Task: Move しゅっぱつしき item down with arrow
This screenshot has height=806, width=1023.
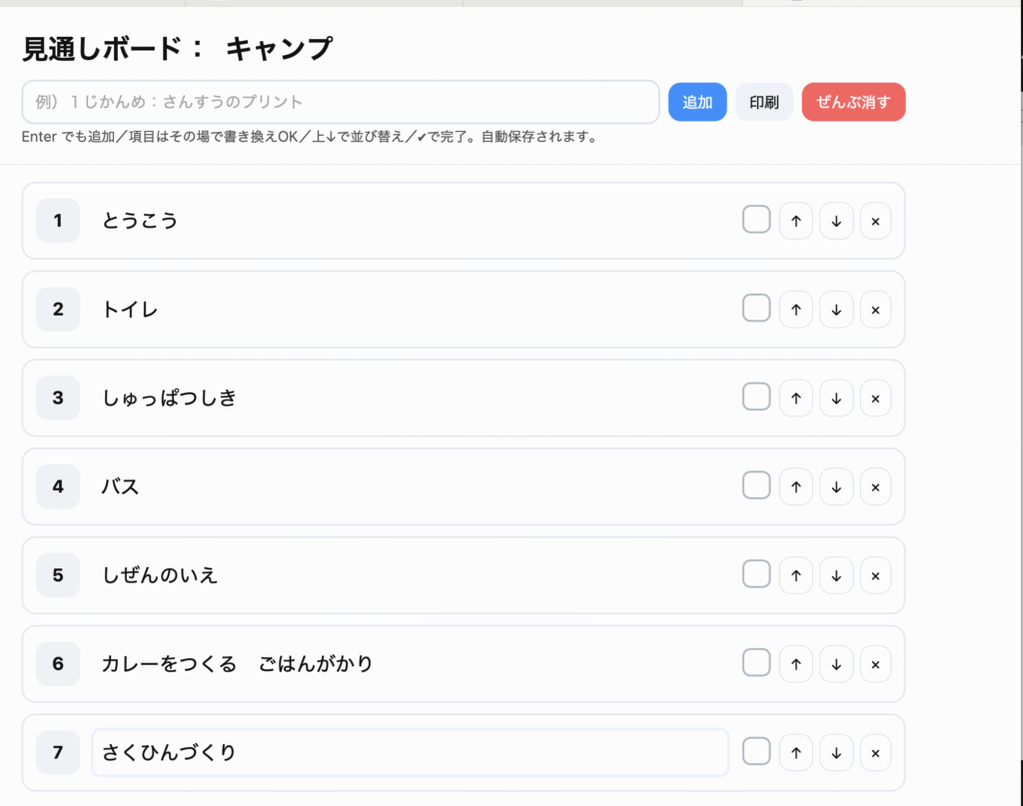Action: point(836,399)
